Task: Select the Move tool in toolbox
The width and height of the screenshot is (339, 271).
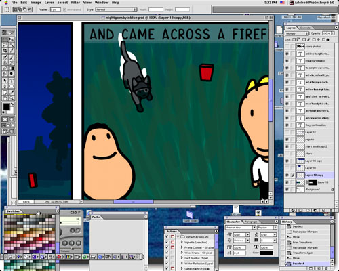Action: (x=12, y=39)
